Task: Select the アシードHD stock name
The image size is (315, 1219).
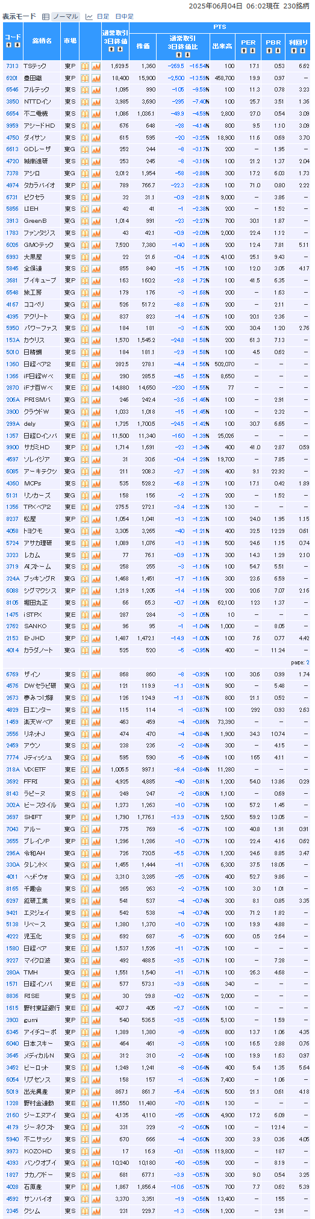Action: pos(39,125)
